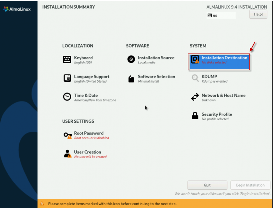Image resolution: width=273 pixels, height=208 pixels.
Task: Click the Time & Date clock icon
Action: tap(67, 97)
